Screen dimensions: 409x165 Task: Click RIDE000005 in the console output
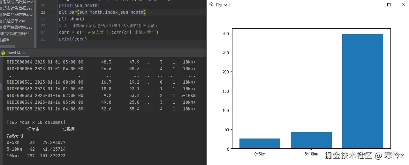click(19, 69)
